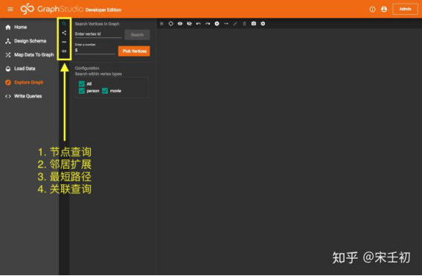
Task: Select the find connections link icon
Action: click(64, 51)
